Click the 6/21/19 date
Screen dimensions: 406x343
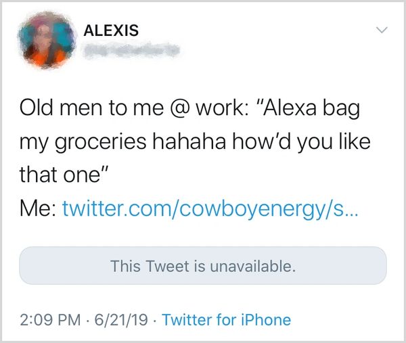pos(120,319)
